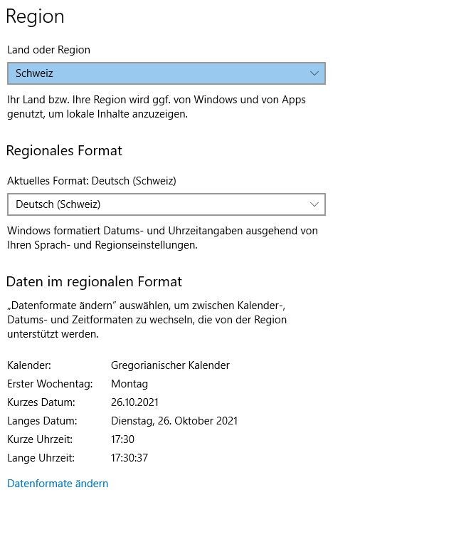The height and width of the screenshot is (547, 471).
Task: Click the Aktuelles Format: Deutsch (Schweiz) label
Action: (92, 181)
